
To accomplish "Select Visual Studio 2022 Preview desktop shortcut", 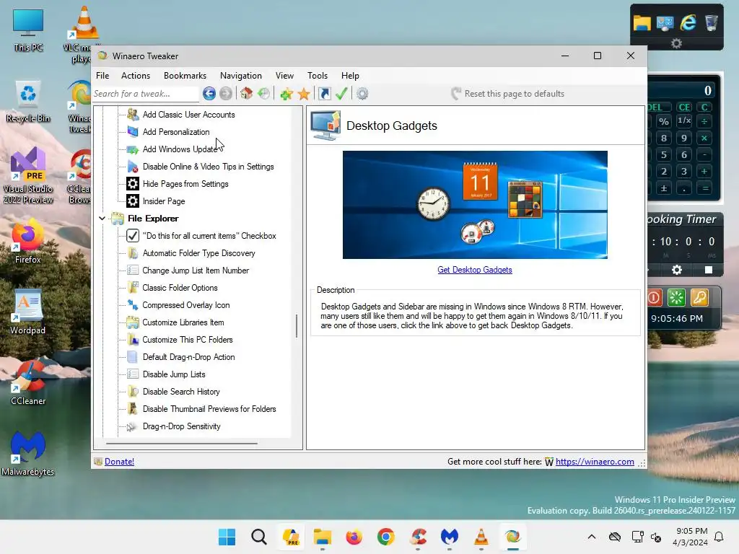I will pos(28,175).
